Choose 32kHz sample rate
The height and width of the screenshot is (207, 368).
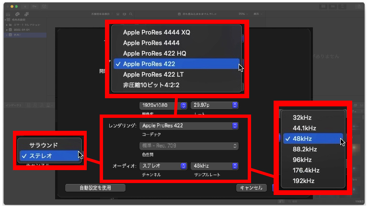pos(313,118)
